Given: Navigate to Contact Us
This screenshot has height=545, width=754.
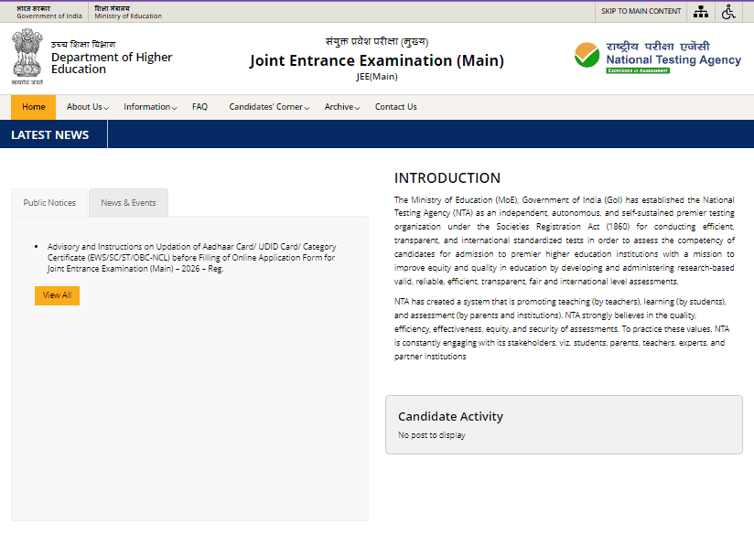Looking at the screenshot, I should (x=395, y=107).
